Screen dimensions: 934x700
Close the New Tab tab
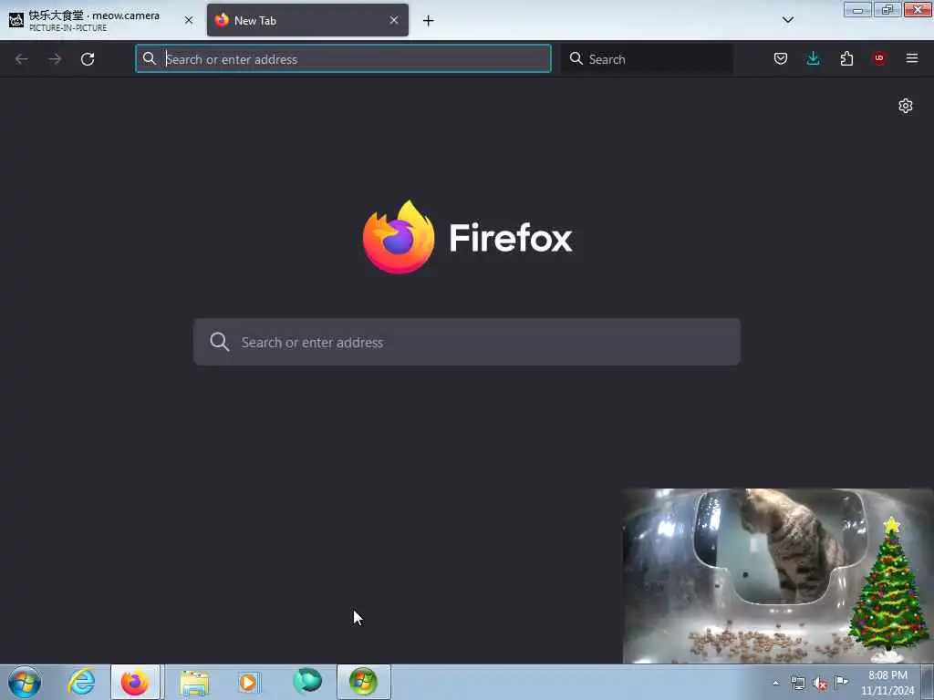[x=394, y=20]
